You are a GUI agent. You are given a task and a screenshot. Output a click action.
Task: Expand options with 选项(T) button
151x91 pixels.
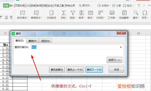point(115,60)
